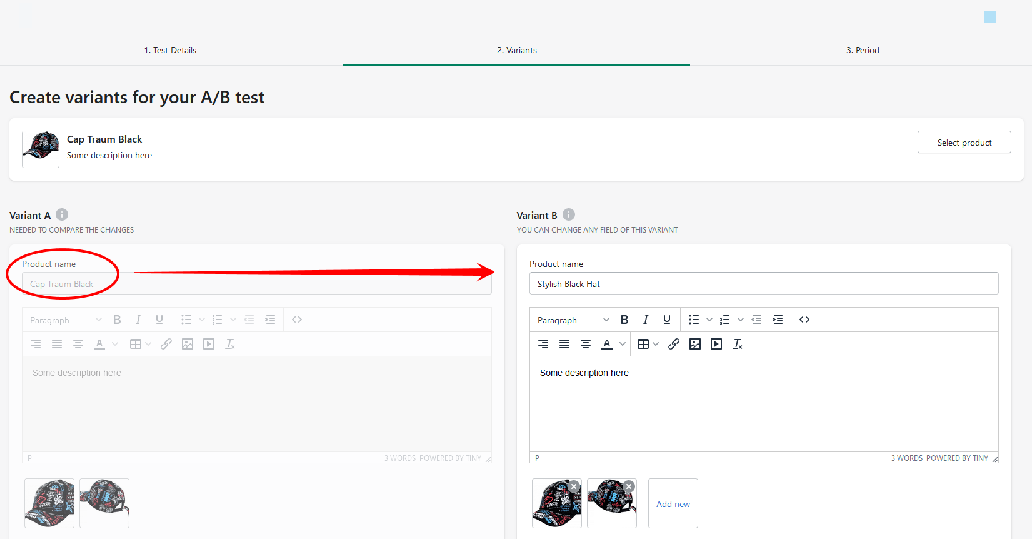Image resolution: width=1032 pixels, height=539 pixels.
Task: Open Paragraph format dropdown in Variant A
Action: tap(65, 320)
